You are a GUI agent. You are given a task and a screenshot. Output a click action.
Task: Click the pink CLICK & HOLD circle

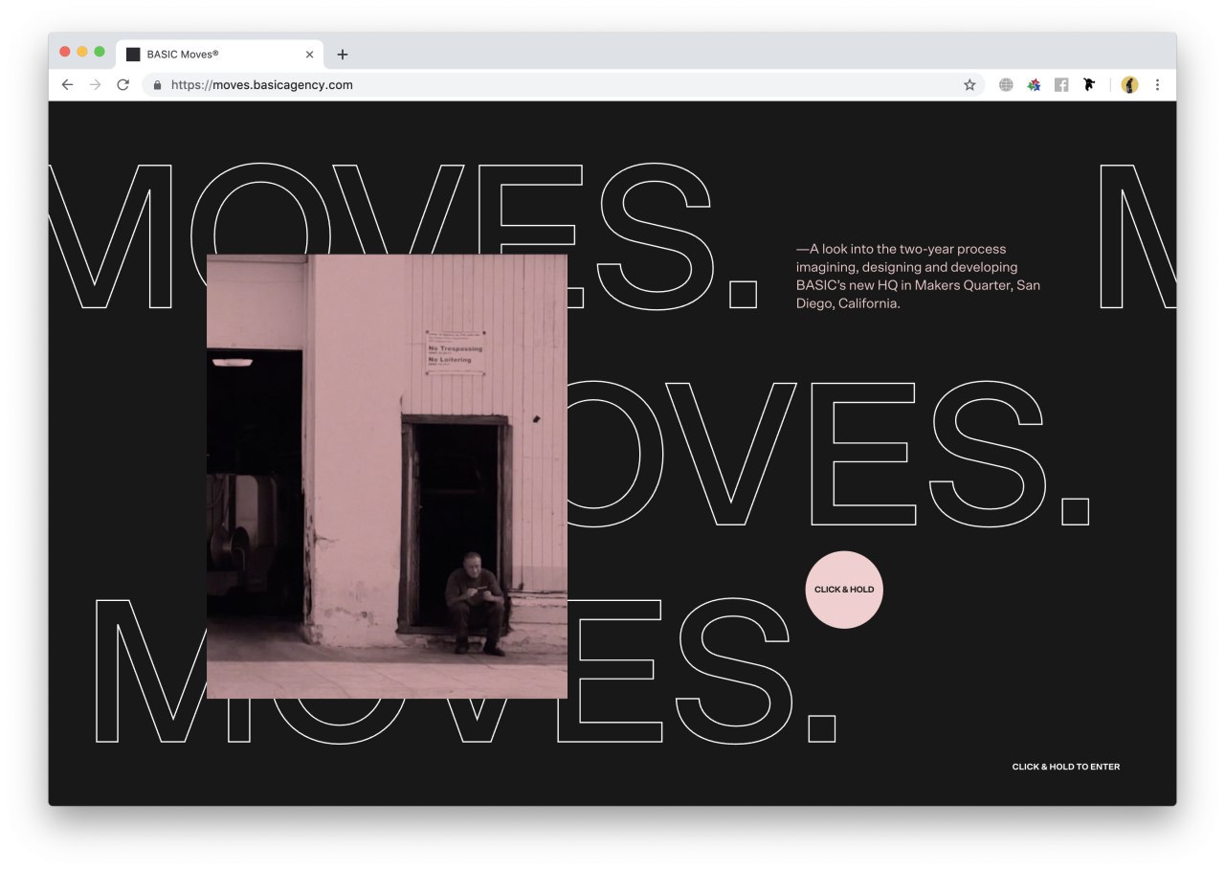844,590
